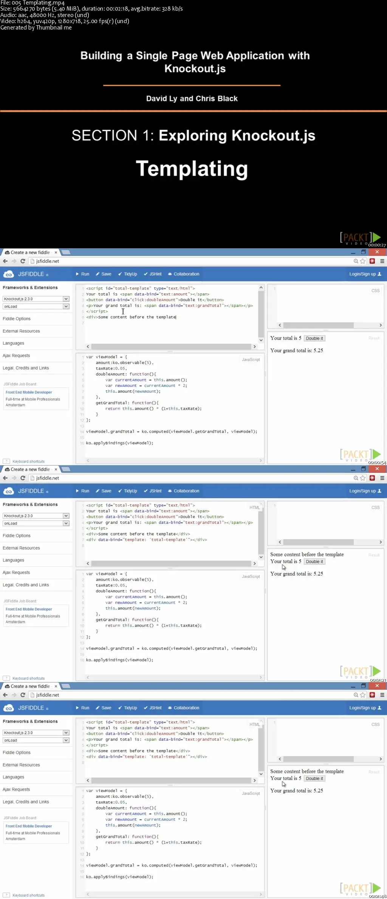387x899 pixels.
Task: Expand Languages in the 00:00:54 frame
Action: 13,343
